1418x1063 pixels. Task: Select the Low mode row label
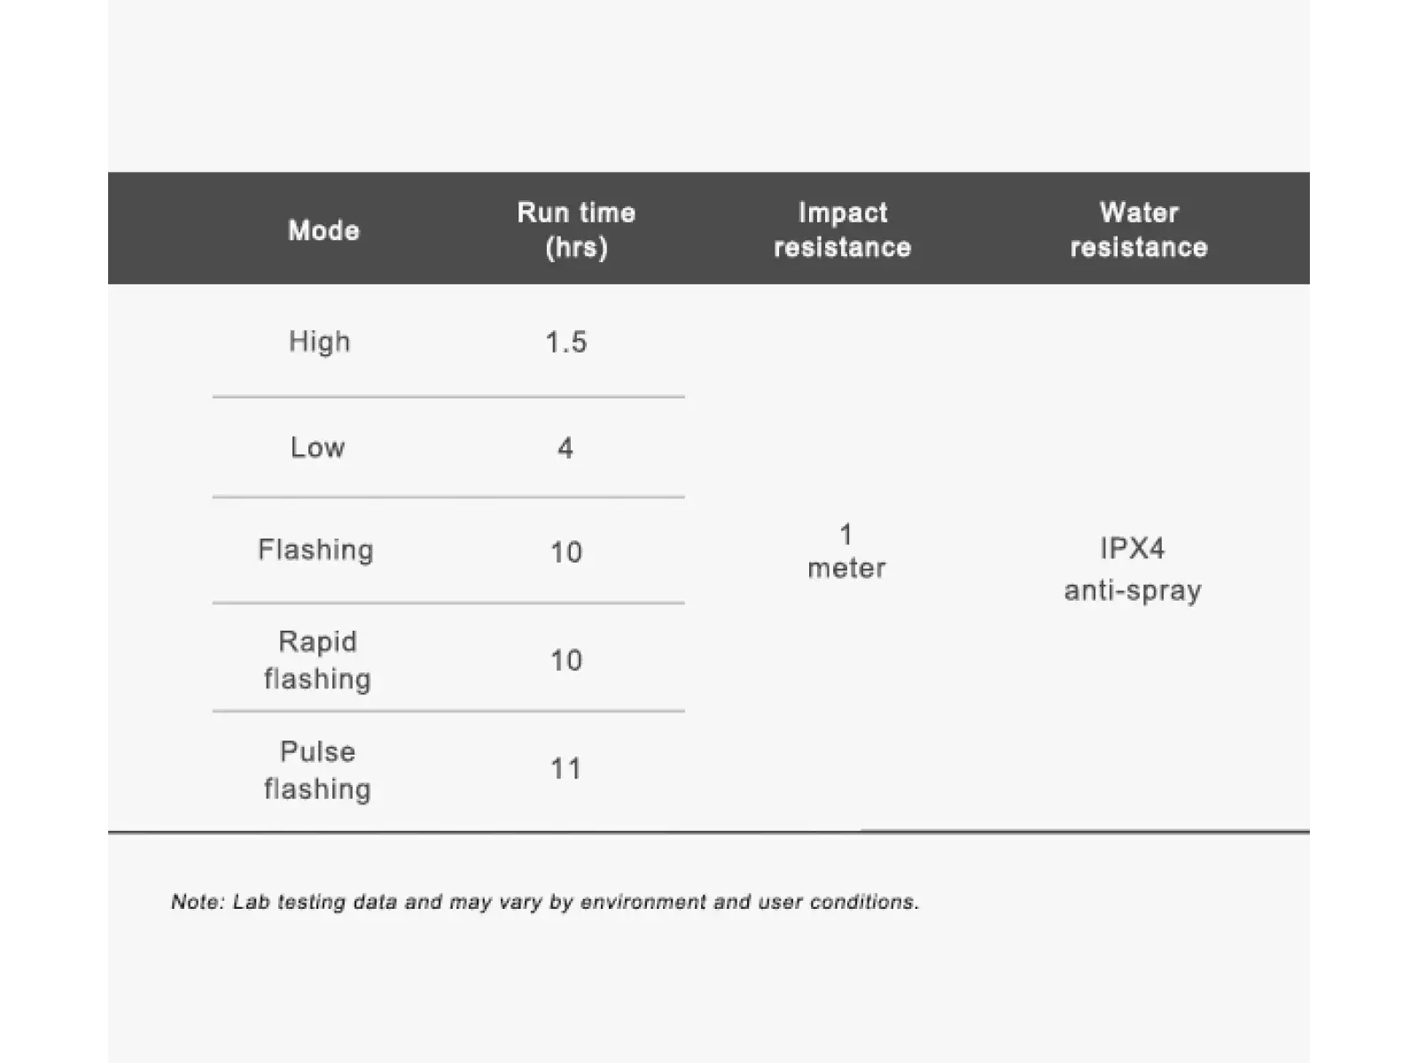point(317,447)
